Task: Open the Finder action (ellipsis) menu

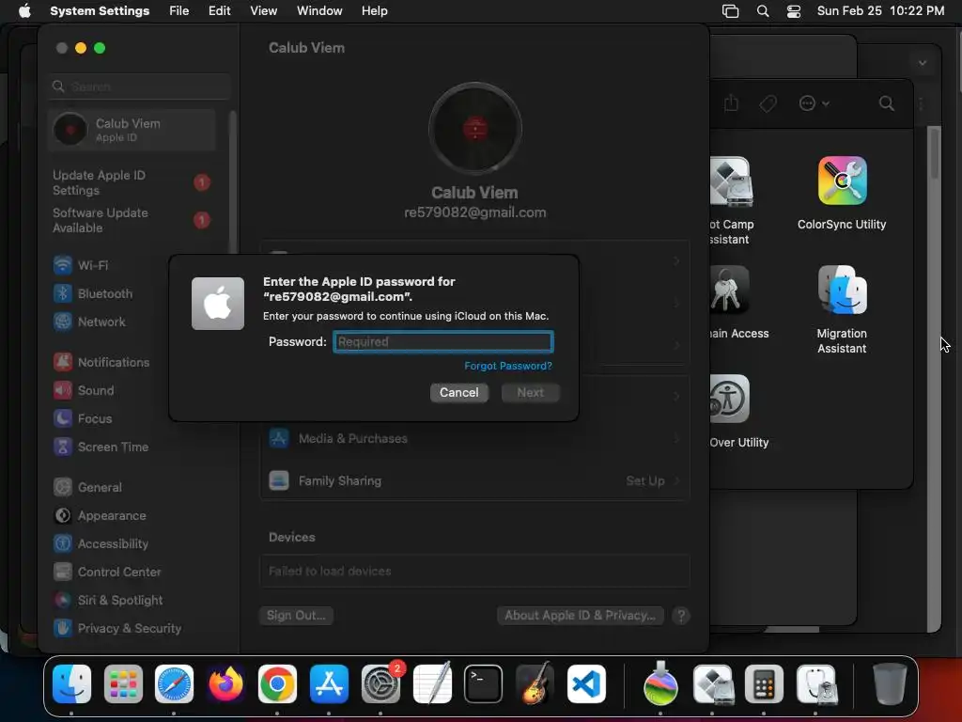Action: coord(814,103)
